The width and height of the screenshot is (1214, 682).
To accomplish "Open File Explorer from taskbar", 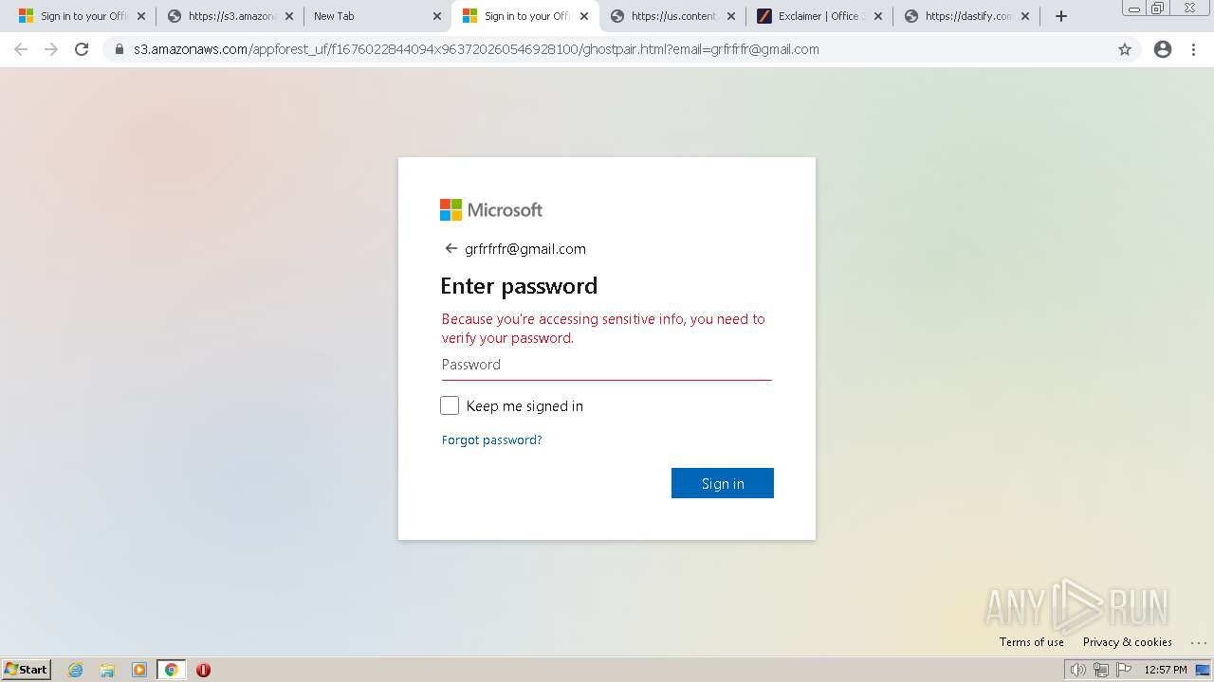I will pyautogui.click(x=107, y=670).
